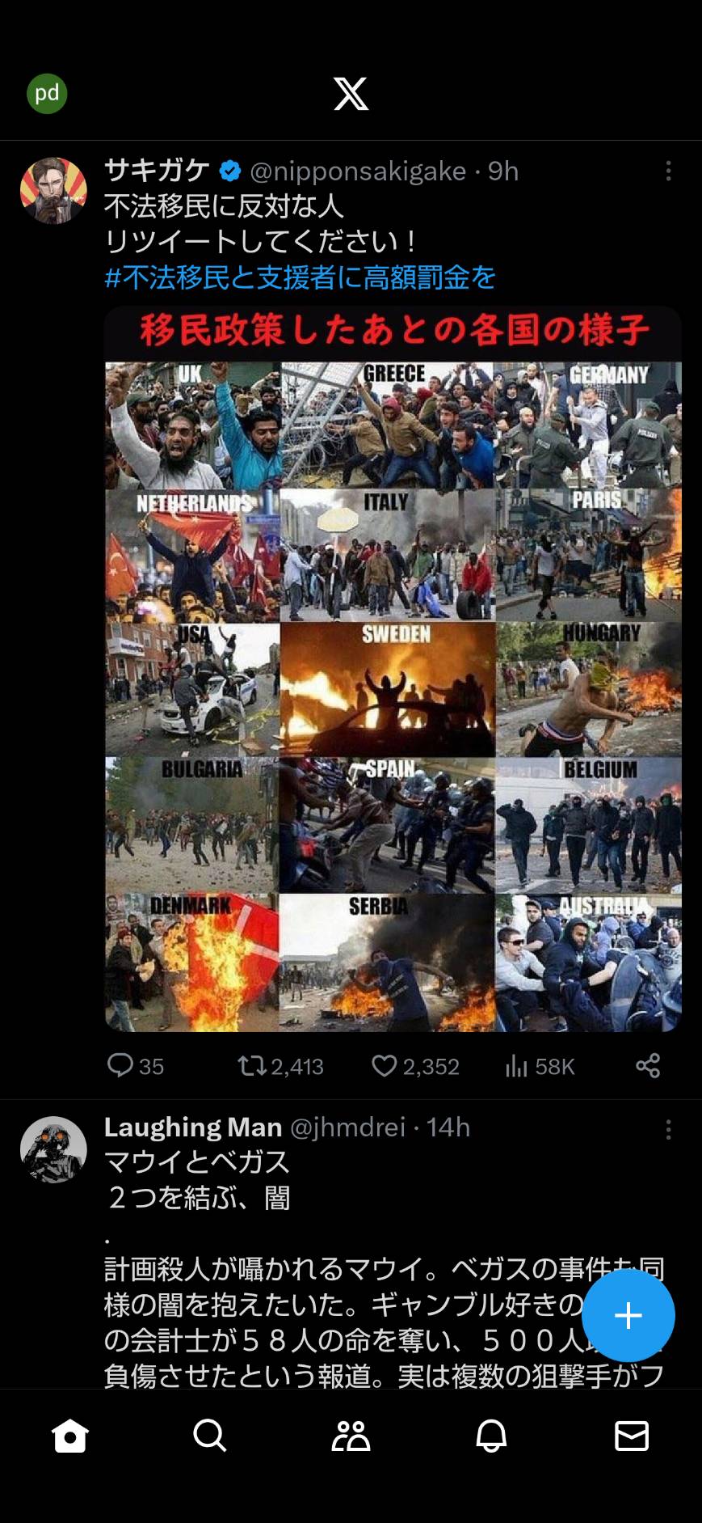The image size is (702, 1523).
Task: Repost the サキガケ tweet
Action: (280, 1066)
